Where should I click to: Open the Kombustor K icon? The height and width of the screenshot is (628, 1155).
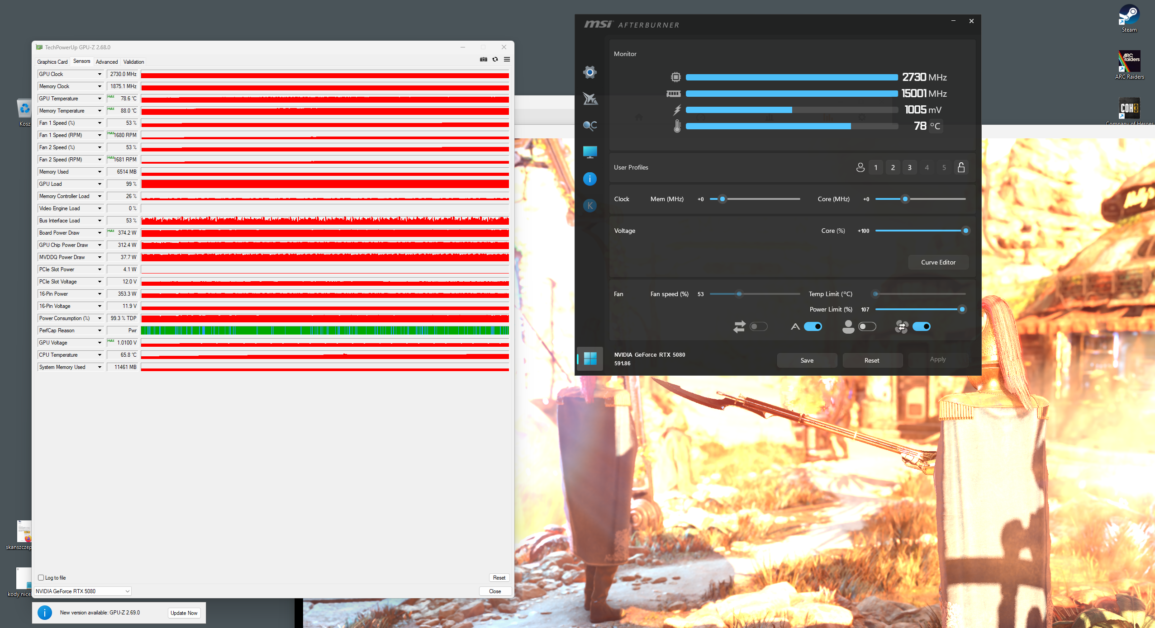pos(589,206)
